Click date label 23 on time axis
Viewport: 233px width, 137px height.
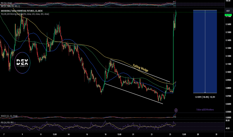tap(151, 135)
